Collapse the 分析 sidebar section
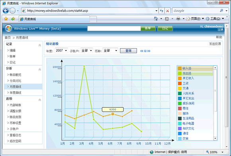231x156 pixels. click(40, 70)
